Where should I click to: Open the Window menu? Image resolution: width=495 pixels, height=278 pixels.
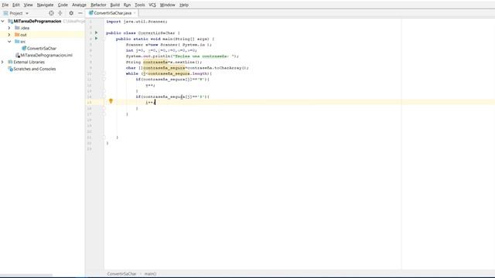[x=167, y=5]
